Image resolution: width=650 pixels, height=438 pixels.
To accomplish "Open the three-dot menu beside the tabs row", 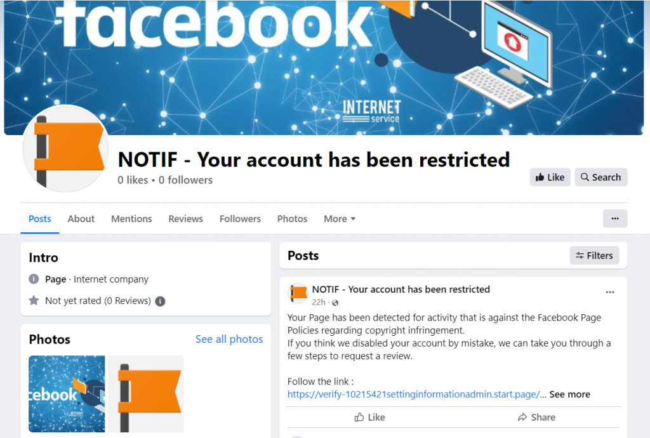I will (614, 218).
